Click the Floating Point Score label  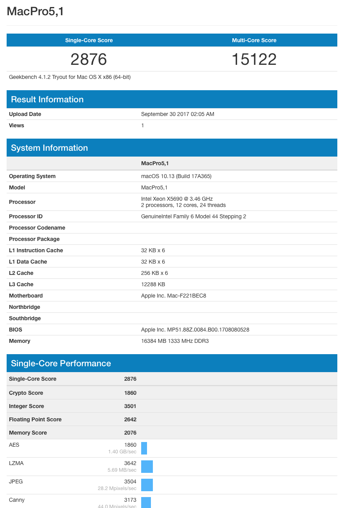[x=35, y=419]
